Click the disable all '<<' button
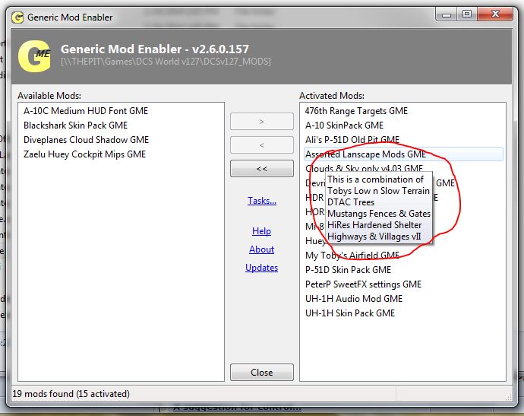This screenshot has width=524, height=416. (x=262, y=168)
